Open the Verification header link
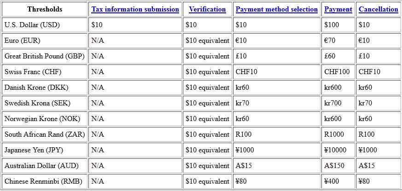The height and width of the screenshot is (191, 402). 207,9
